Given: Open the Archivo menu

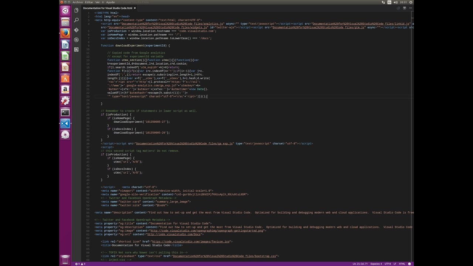Looking at the screenshot, I should [78, 2].
